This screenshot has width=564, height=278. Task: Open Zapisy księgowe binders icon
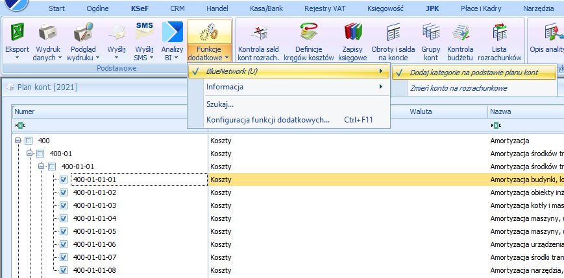click(353, 32)
